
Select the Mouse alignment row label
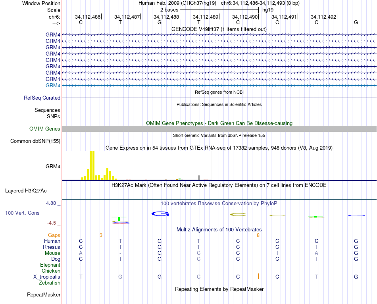(x=52, y=253)
